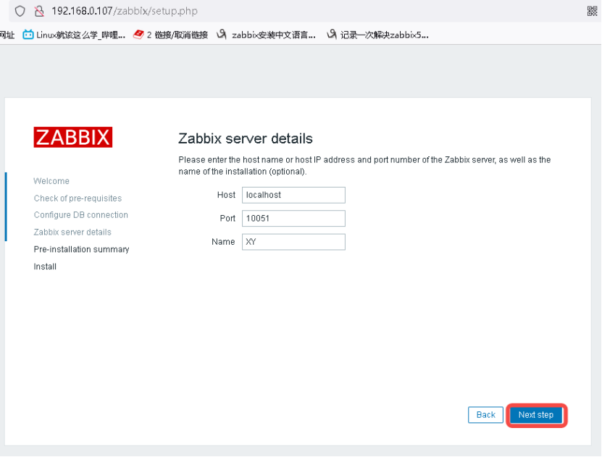The image size is (602, 457).
Task: Focus the Host input field
Action: (293, 195)
